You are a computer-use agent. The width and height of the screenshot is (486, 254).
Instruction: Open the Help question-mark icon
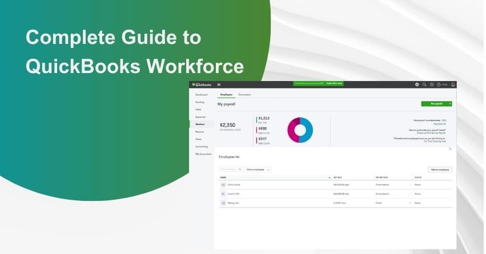point(439,84)
